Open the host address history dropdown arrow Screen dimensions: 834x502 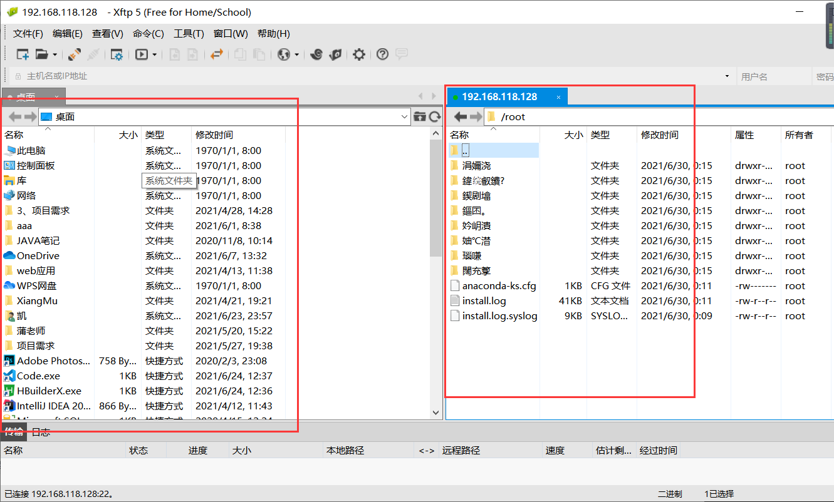(x=727, y=76)
